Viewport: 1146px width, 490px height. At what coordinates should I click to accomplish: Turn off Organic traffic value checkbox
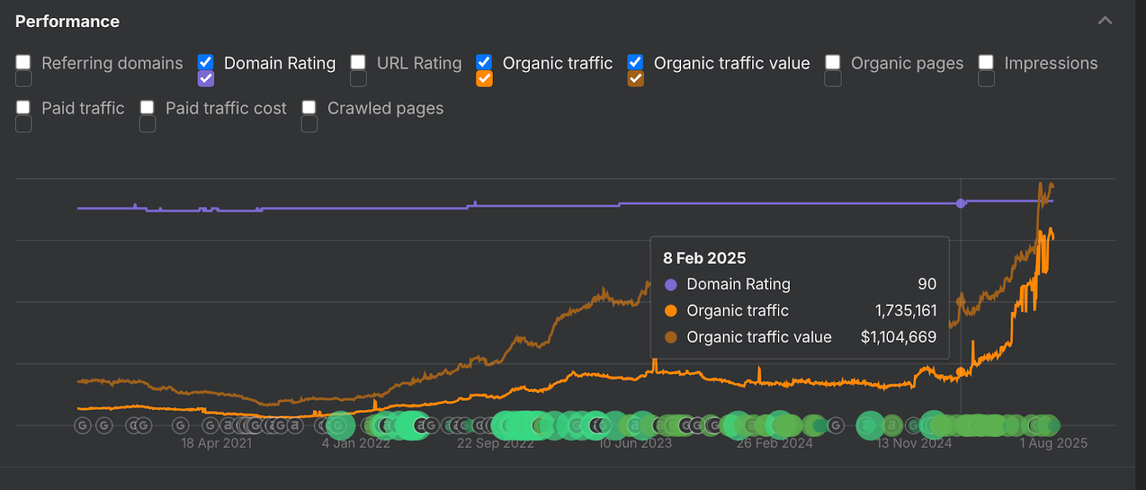click(x=635, y=63)
